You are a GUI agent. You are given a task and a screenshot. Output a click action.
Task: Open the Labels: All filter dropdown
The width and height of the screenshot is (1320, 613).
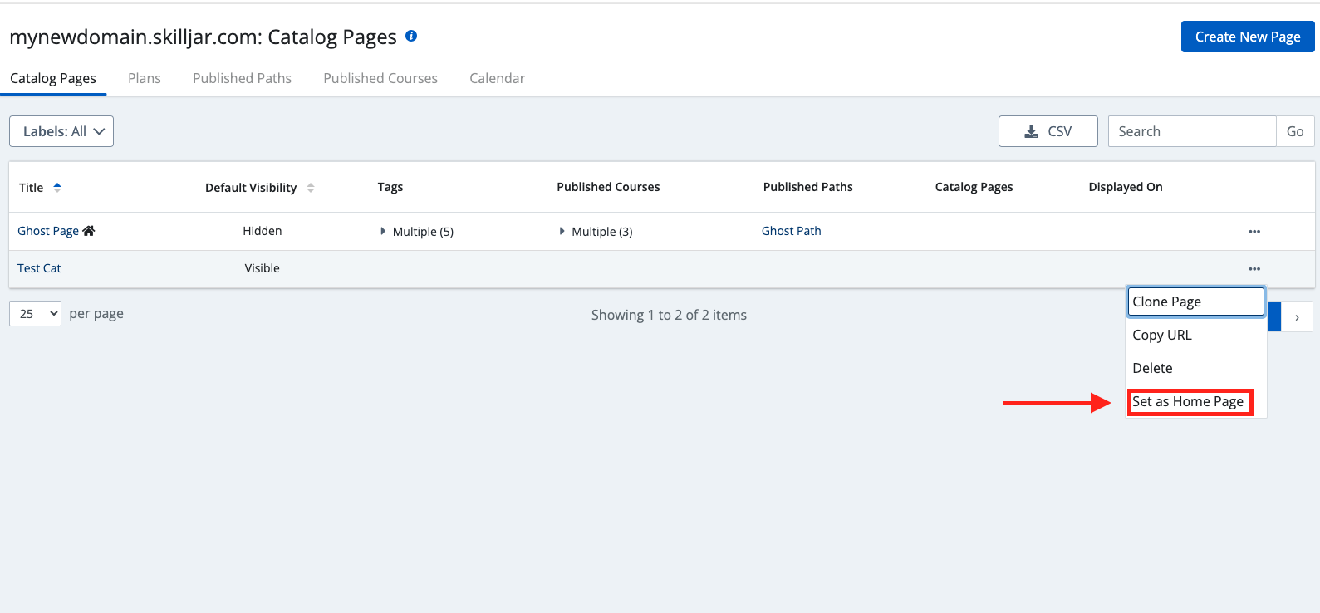(61, 131)
